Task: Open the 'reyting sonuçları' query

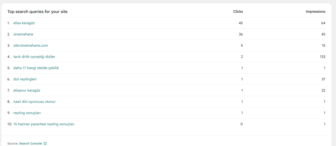Action: 27,113
